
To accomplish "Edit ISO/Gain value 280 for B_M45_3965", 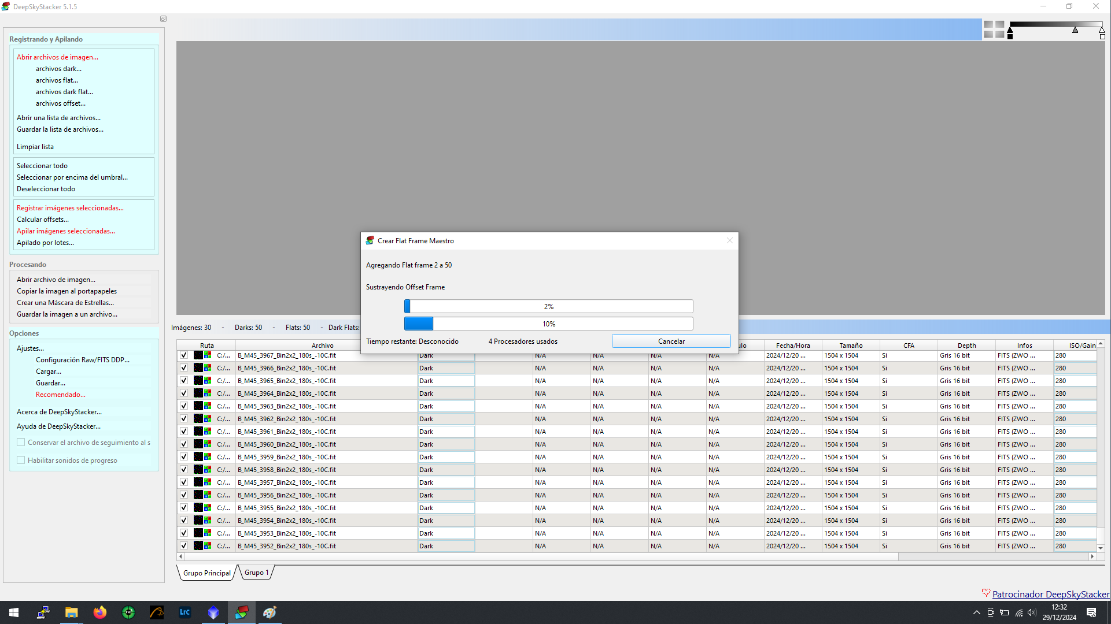I will [x=1075, y=381].
